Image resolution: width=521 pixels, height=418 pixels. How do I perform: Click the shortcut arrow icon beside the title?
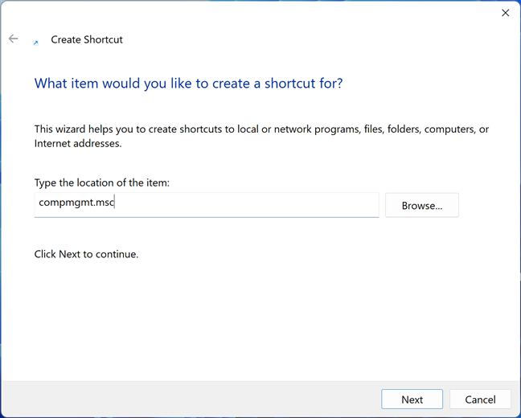coord(36,43)
